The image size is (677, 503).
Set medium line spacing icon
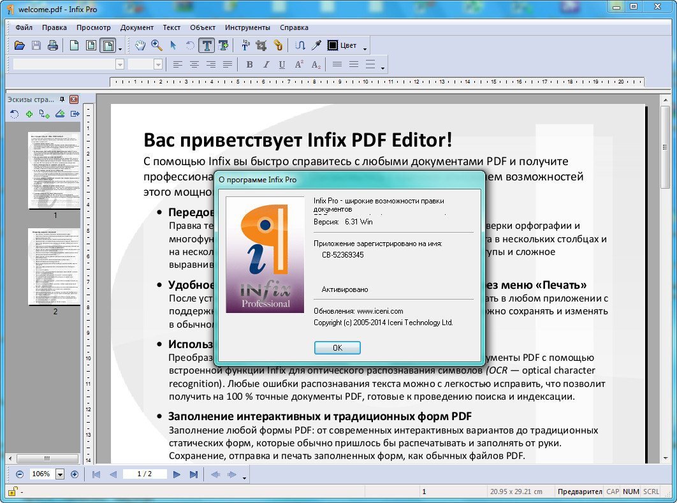(x=354, y=65)
